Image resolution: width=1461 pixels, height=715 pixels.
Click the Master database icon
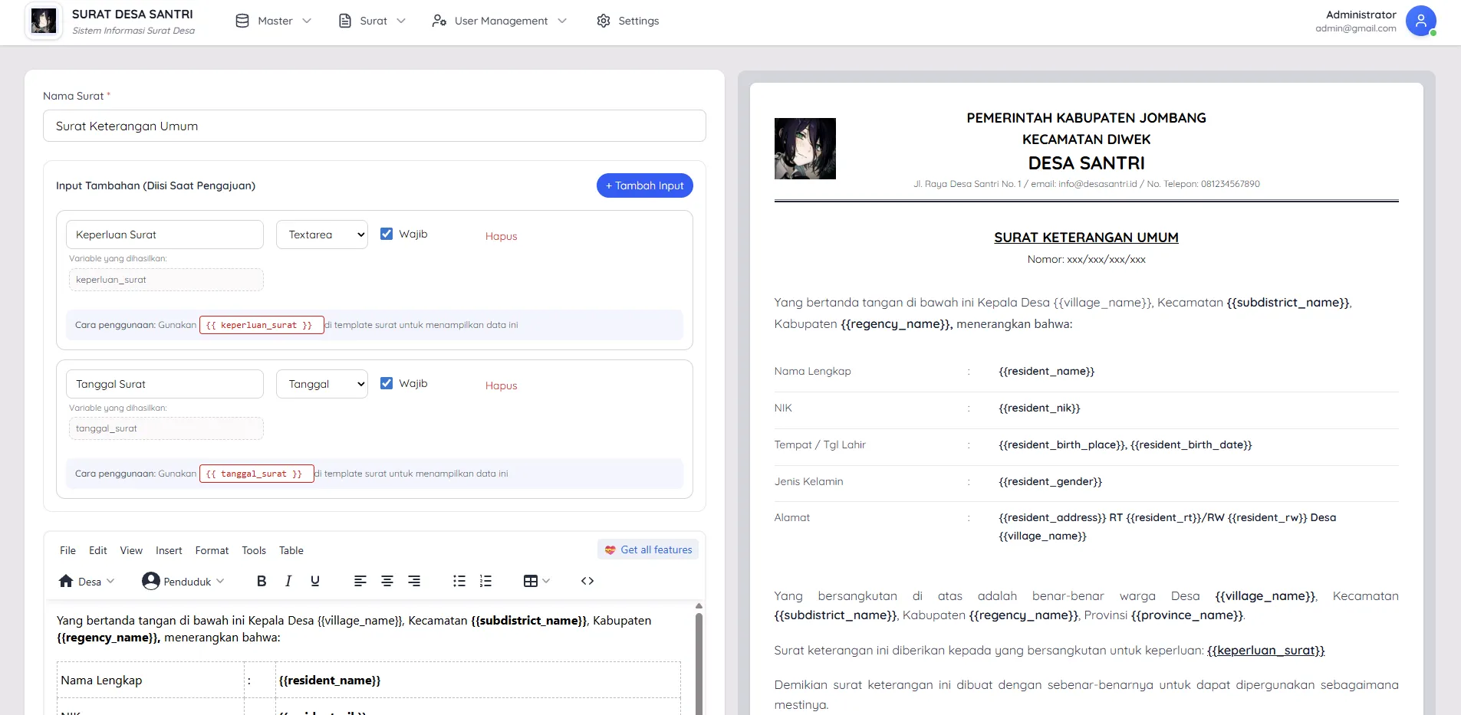tap(242, 21)
